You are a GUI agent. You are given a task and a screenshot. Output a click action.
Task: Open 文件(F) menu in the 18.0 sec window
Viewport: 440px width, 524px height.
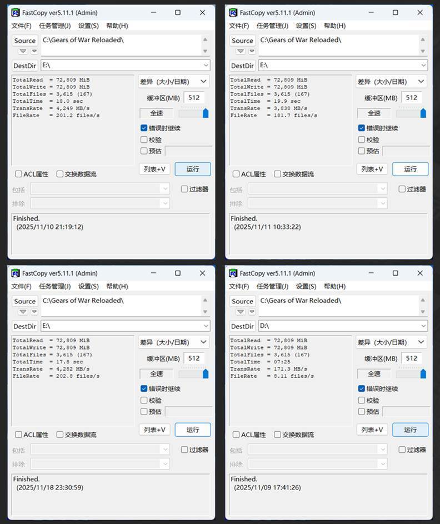tap(21, 26)
